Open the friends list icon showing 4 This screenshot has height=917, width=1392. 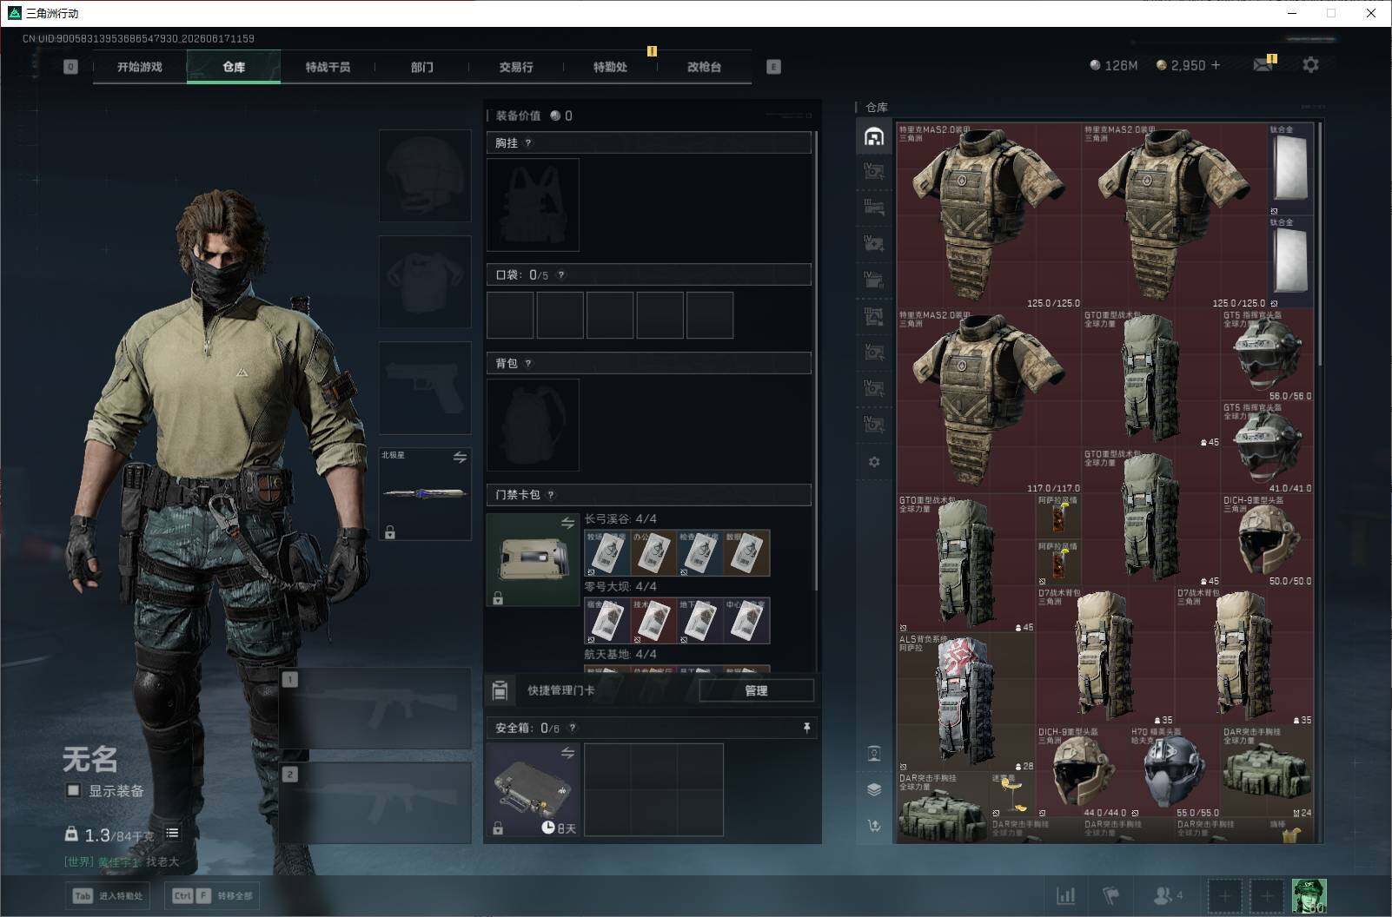coord(1167,895)
